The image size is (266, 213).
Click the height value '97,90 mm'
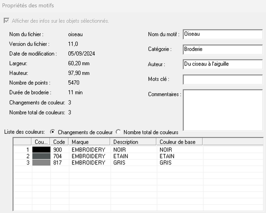tap(79, 73)
